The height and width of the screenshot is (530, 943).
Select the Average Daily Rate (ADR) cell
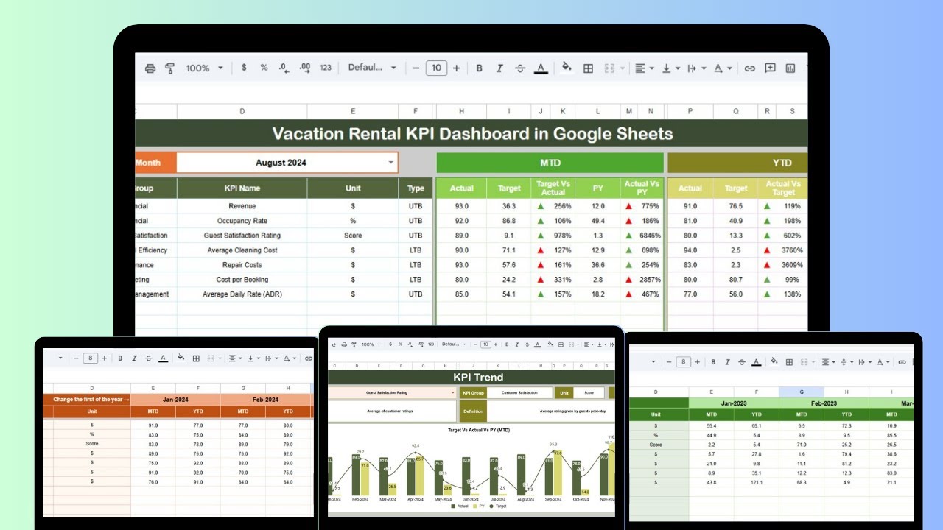(x=242, y=294)
